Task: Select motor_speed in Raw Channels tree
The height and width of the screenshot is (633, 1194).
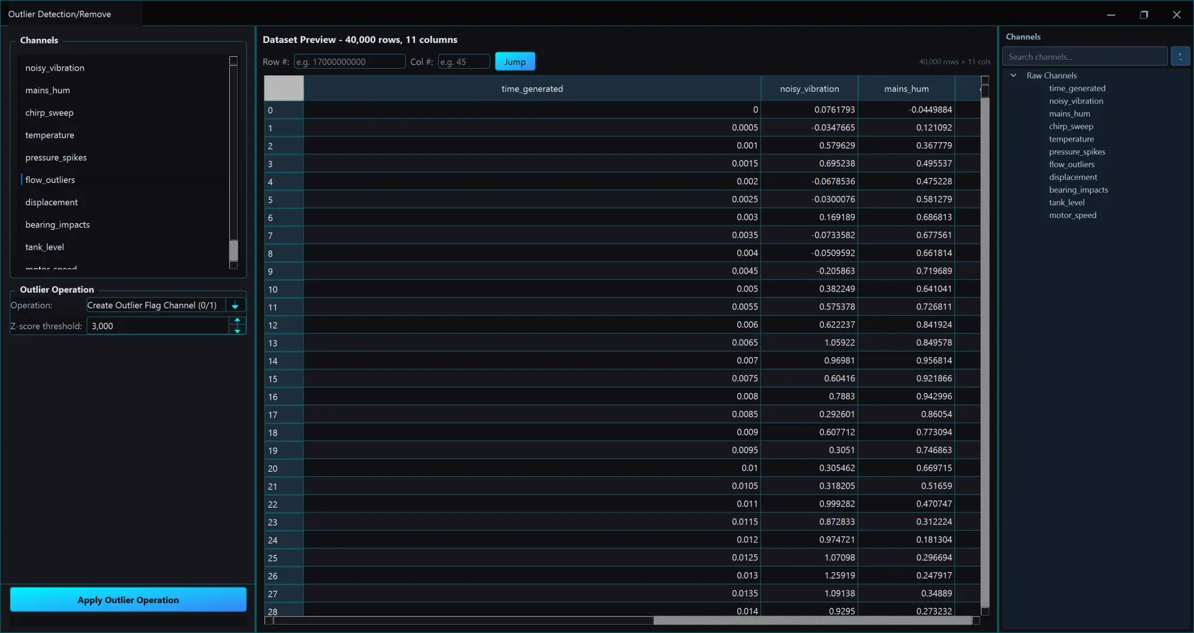Action: coord(1072,215)
